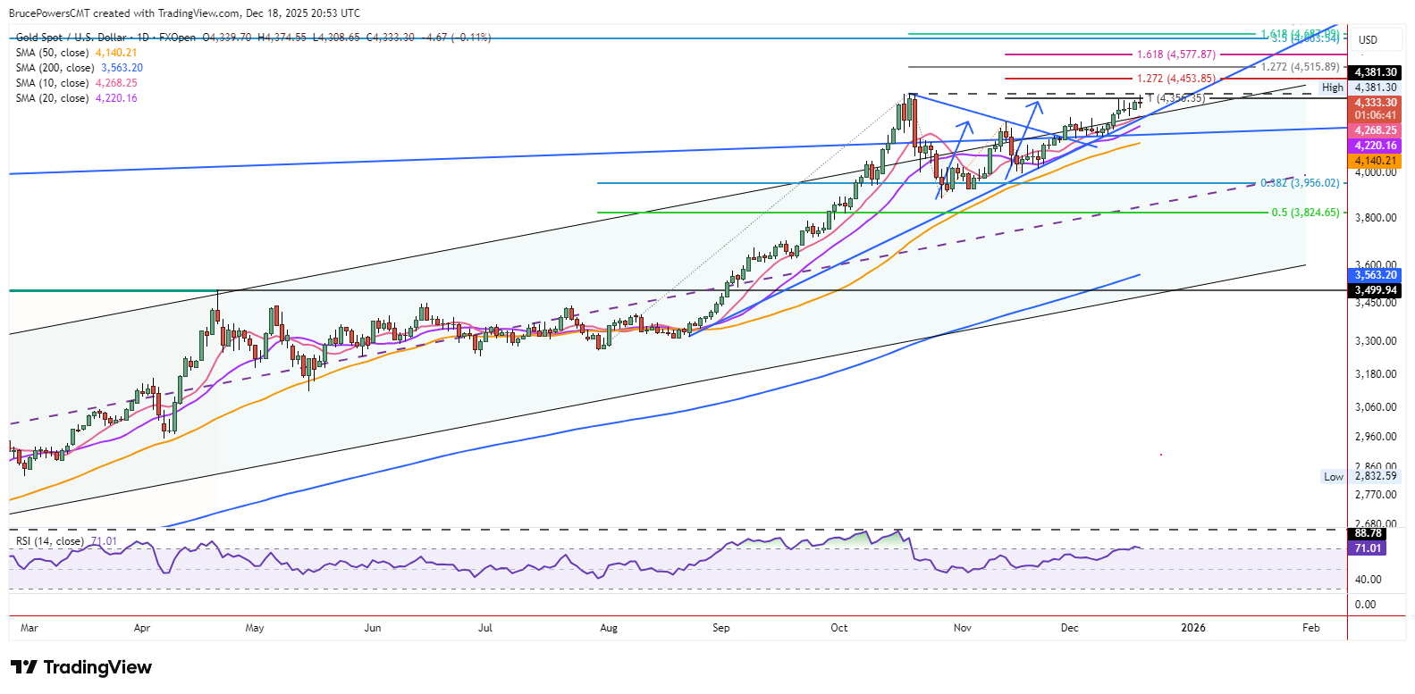Click the red current price 4,333.30 label
The width and height of the screenshot is (1415, 694).
click(1375, 104)
